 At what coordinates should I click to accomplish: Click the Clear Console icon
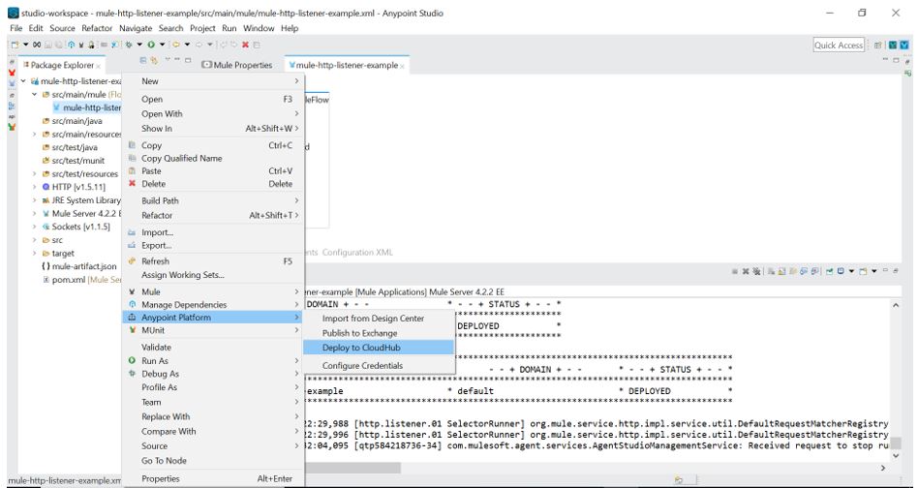point(771,271)
